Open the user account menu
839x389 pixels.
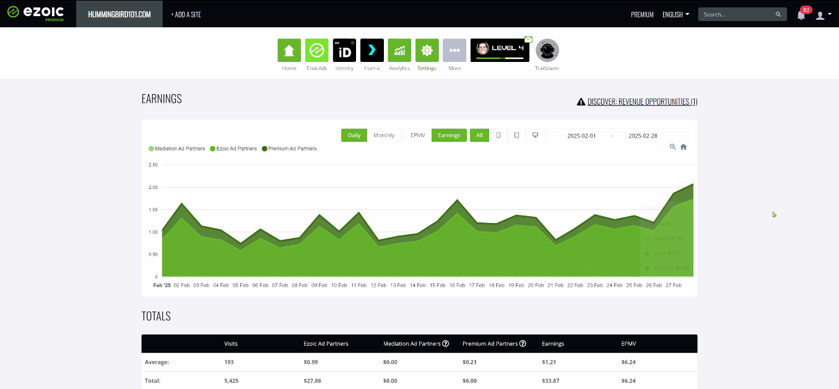(x=823, y=15)
